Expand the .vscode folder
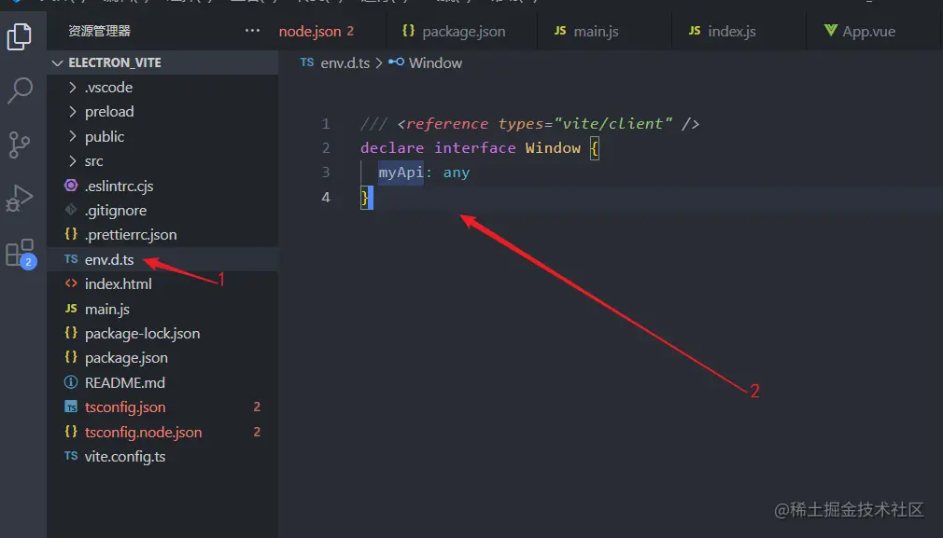Screen dimensions: 943x538 (x=162, y=87)
